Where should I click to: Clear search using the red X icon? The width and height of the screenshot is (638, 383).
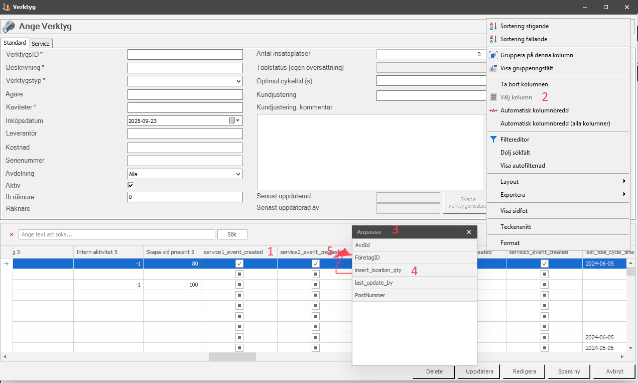click(x=12, y=234)
